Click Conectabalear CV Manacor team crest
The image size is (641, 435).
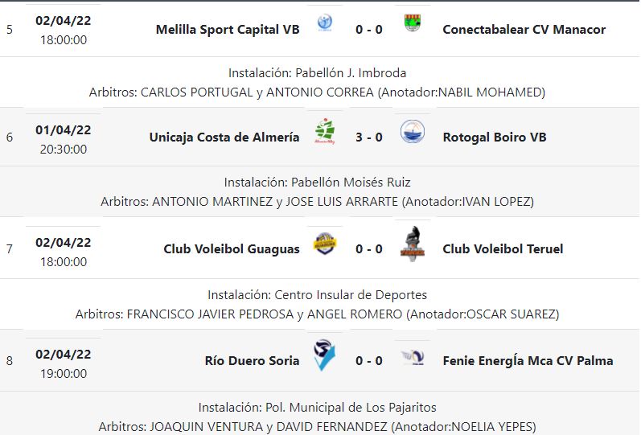point(413,23)
